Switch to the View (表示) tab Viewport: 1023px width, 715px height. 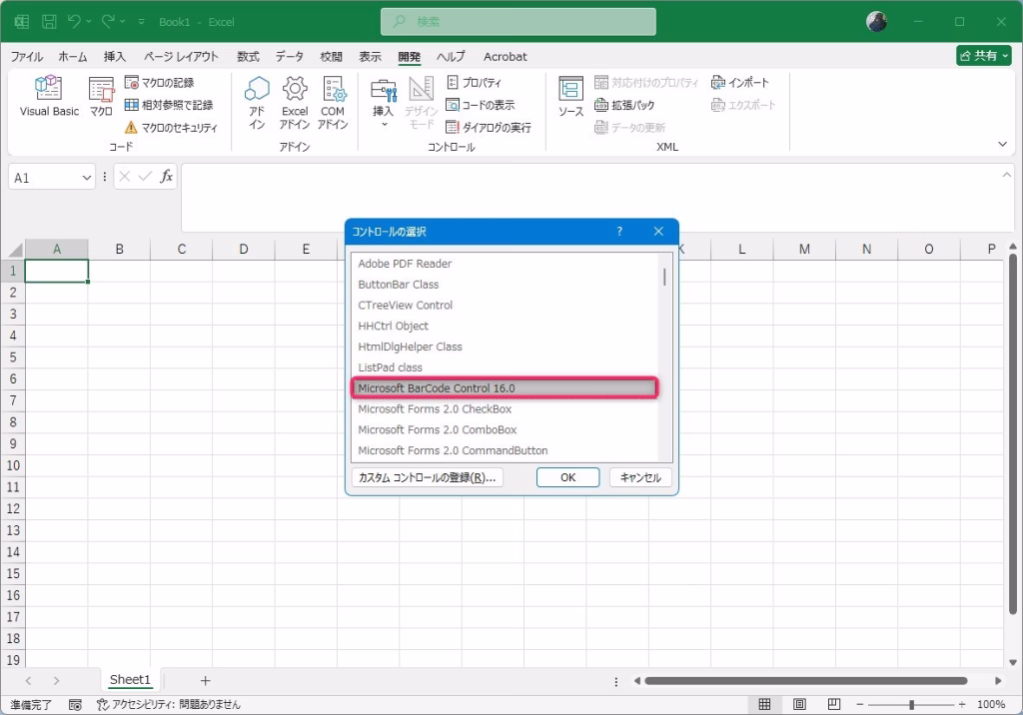coord(370,57)
